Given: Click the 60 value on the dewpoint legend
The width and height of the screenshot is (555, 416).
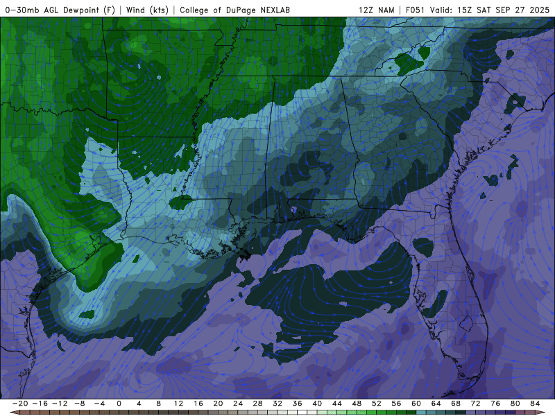Looking at the screenshot, I should coord(416,404).
